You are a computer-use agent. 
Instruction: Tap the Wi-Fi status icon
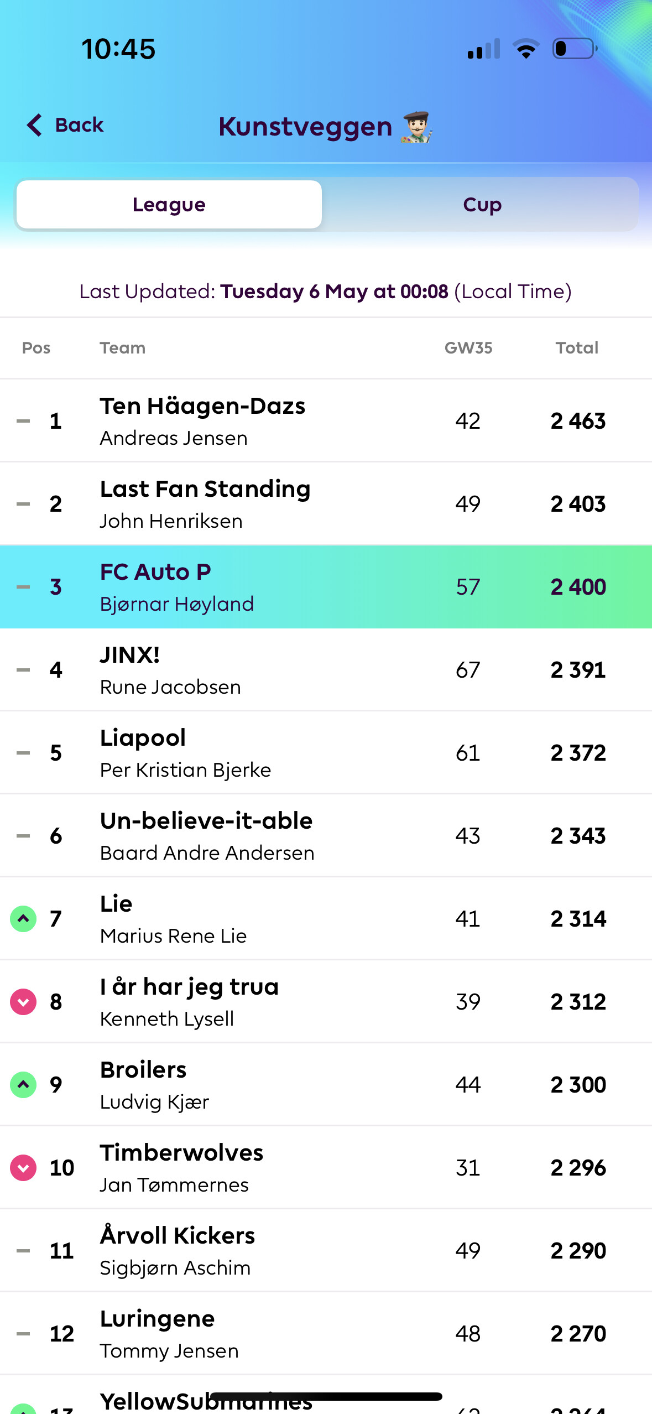pyautogui.click(x=526, y=49)
